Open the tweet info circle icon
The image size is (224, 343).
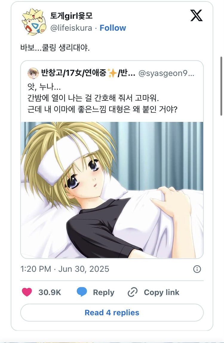coord(197,269)
